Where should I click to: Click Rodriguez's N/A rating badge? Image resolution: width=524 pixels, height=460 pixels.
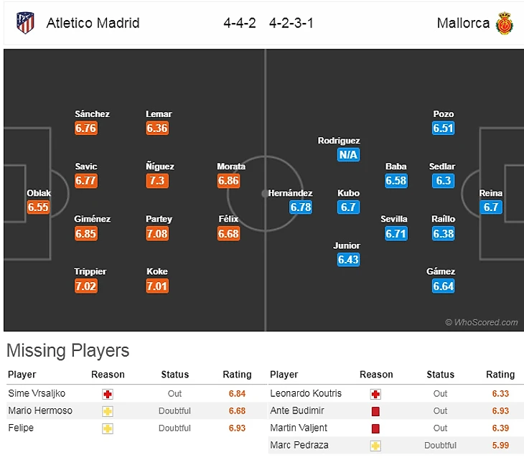348,155
